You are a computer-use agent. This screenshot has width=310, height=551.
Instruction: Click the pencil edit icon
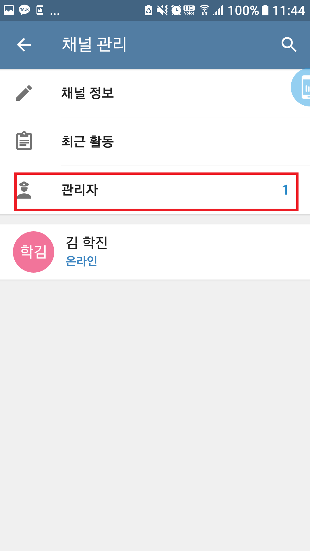pos(24,93)
